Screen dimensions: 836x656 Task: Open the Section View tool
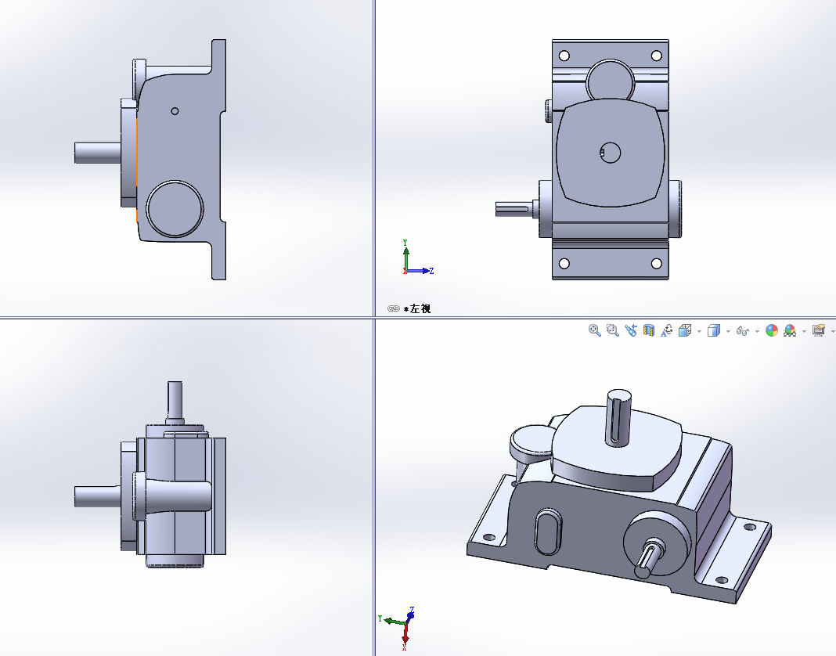[649, 330]
